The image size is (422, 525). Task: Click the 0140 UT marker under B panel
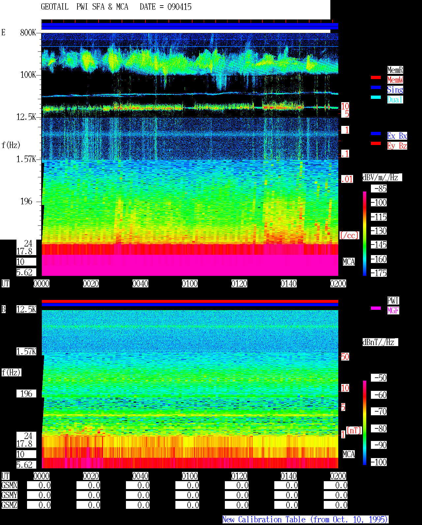289,476
